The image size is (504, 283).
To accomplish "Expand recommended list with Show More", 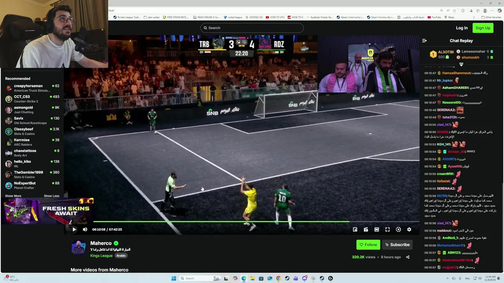I will point(13,196).
